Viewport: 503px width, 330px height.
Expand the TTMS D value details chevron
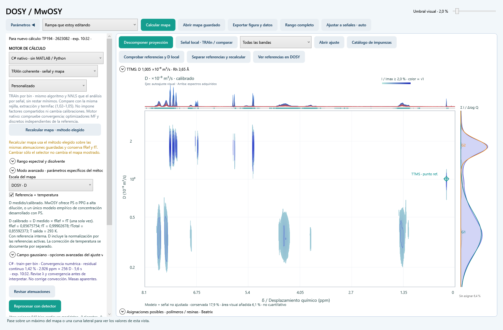click(x=122, y=69)
